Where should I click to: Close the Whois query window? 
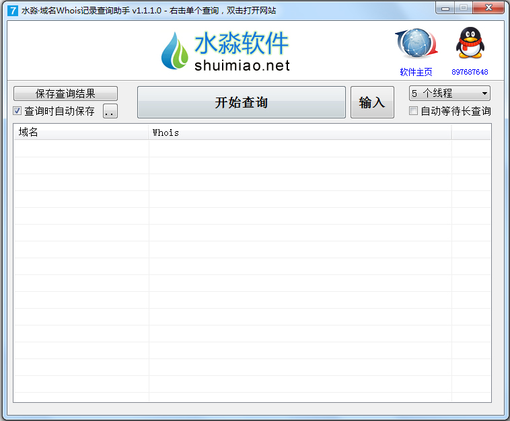tap(488, 8)
